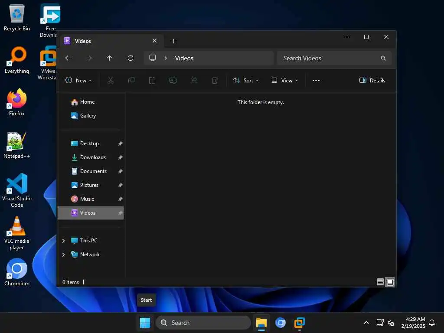Expand the This PC tree node
Screen dimensions: 444x333
coord(64,241)
